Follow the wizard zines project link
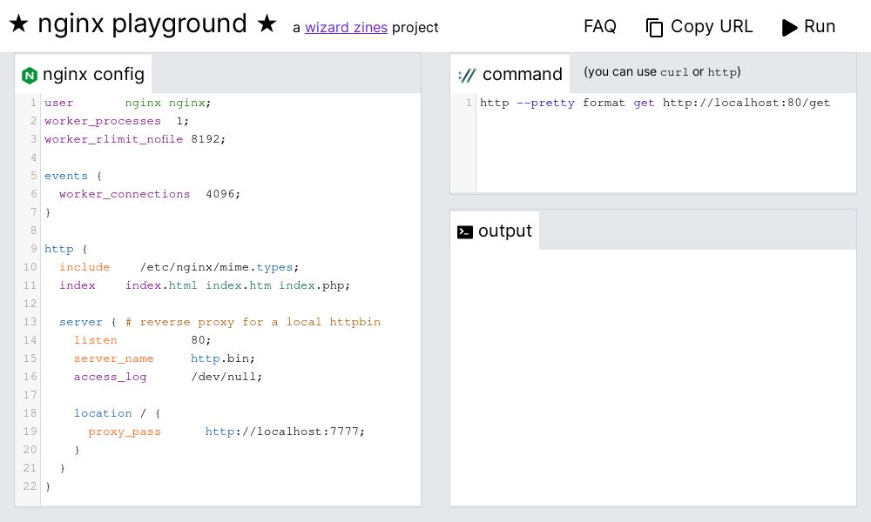The width and height of the screenshot is (871, 522). click(x=347, y=28)
